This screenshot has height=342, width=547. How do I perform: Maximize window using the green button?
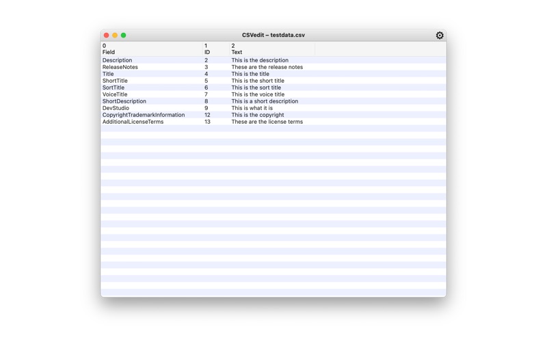click(x=124, y=36)
